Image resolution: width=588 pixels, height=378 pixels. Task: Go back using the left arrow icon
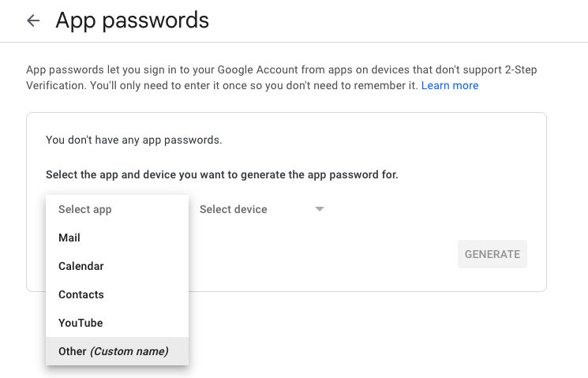pyautogui.click(x=33, y=21)
